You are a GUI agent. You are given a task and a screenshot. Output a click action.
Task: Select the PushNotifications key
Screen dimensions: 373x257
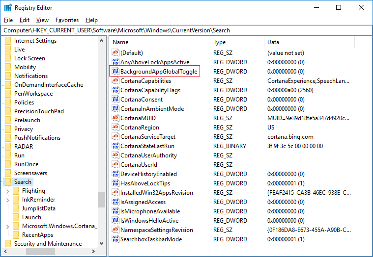[37, 138]
